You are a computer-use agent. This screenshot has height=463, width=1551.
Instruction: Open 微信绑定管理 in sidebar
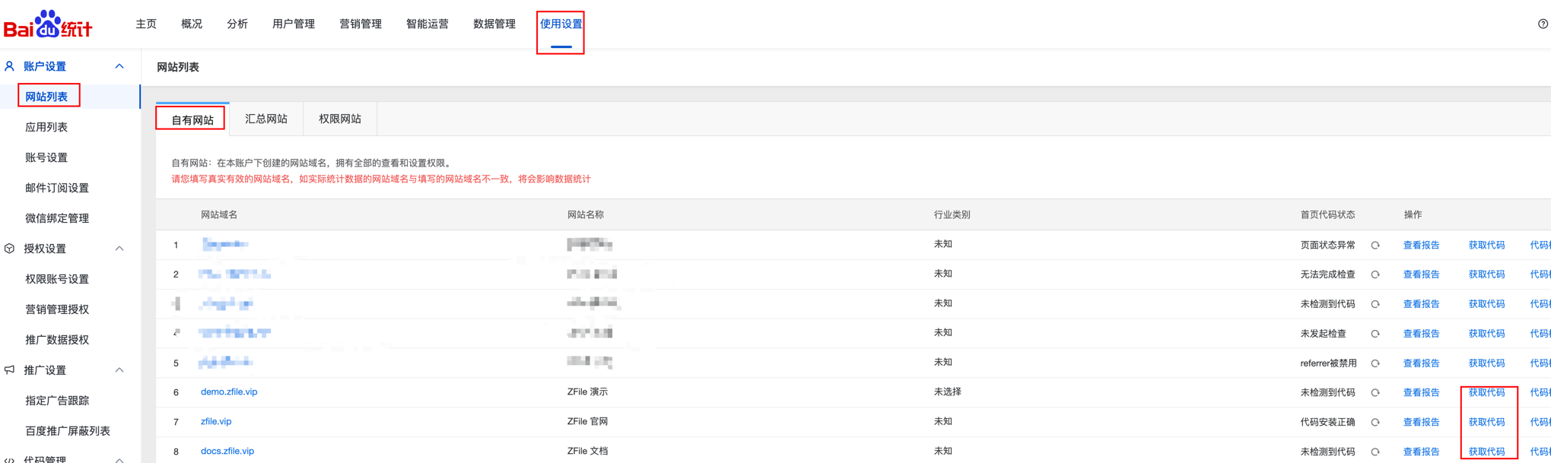[57, 218]
